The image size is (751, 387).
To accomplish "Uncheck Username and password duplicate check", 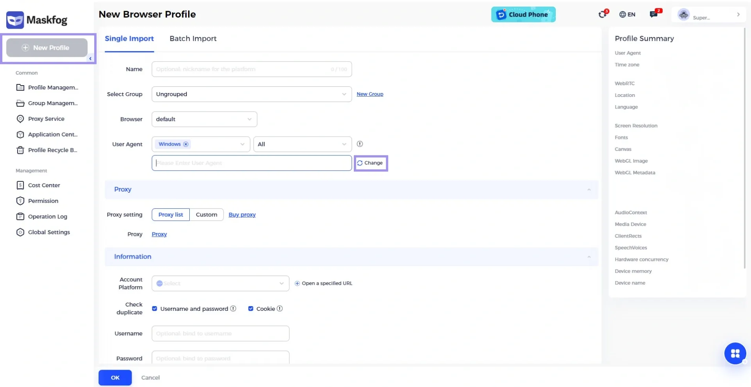I will click(154, 309).
